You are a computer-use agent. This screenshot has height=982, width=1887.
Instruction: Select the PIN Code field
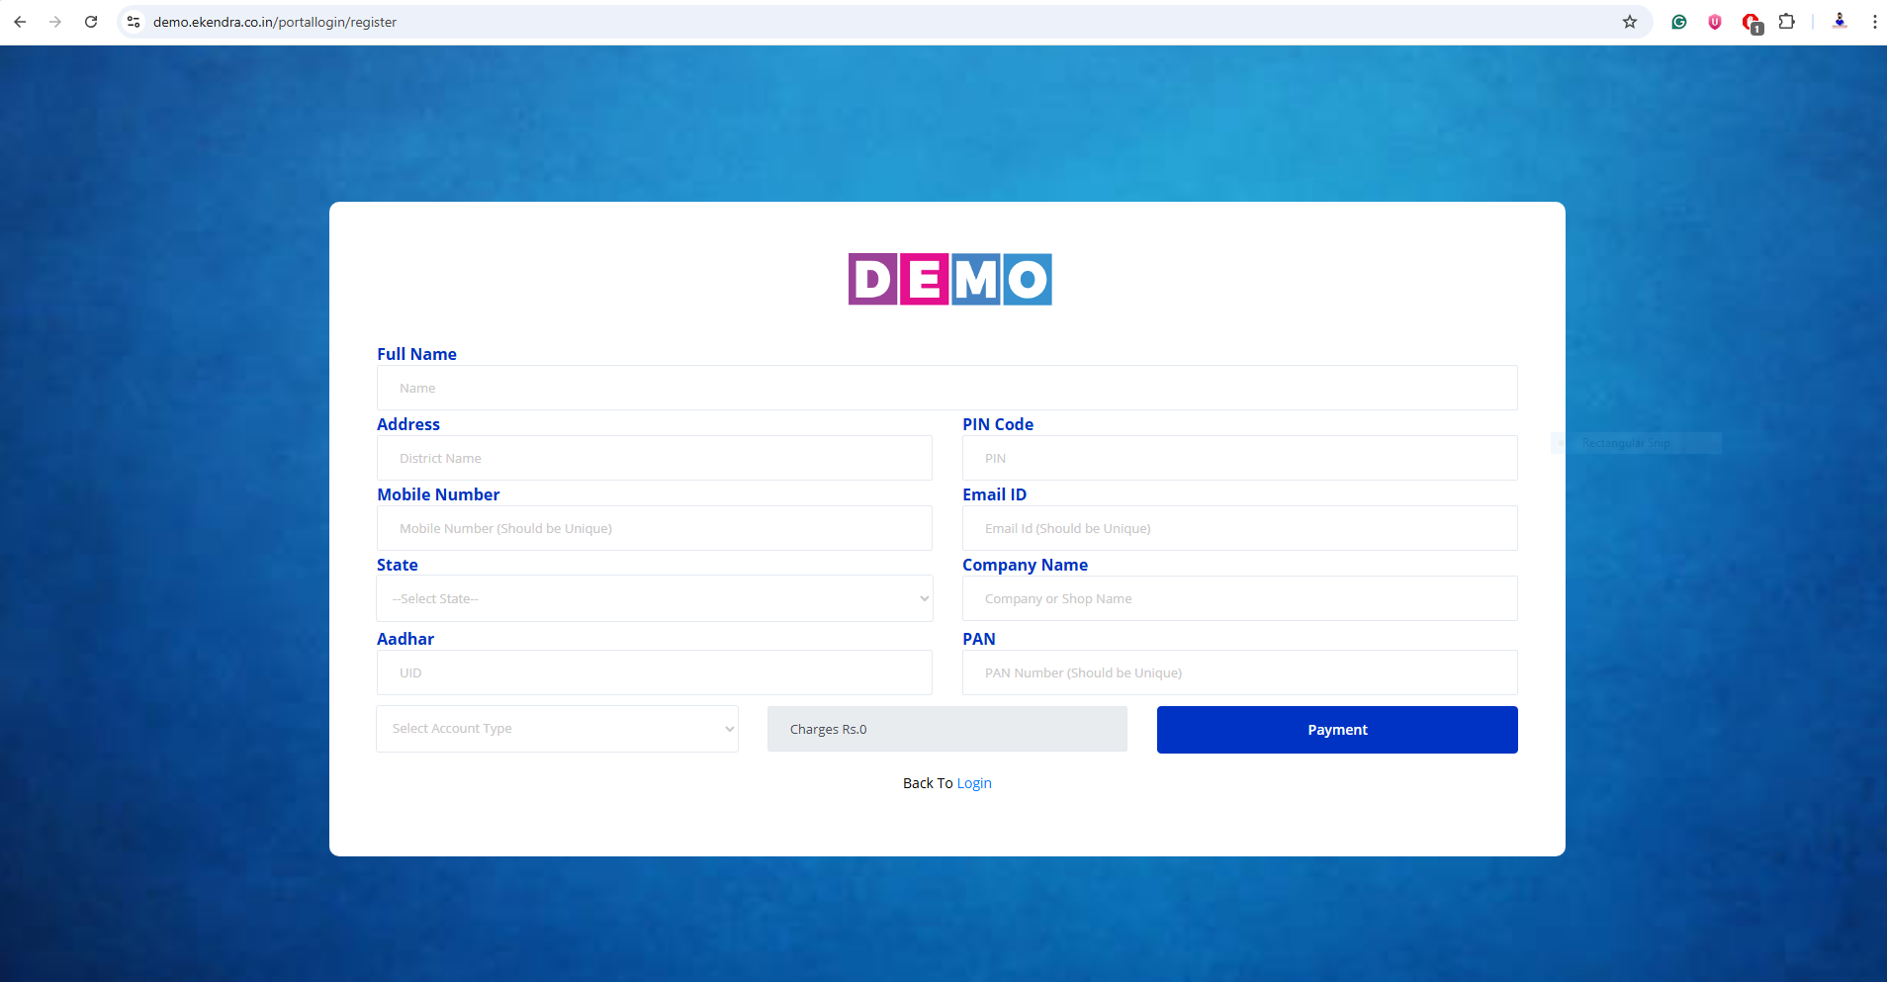tap(1239, 459)
